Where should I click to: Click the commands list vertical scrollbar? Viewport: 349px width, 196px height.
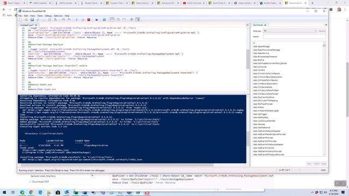click(x=324, y=99)
